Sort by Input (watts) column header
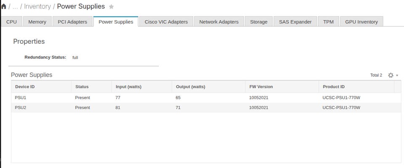Image resolution: width=404 pixels, height=168 pixels. click(x=142, y=87)
